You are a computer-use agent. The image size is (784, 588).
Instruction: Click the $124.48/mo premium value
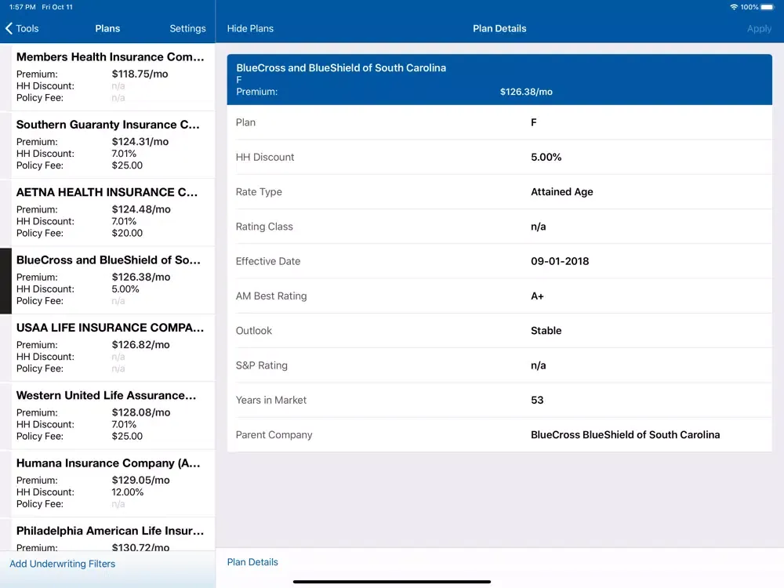click(141, 209)
